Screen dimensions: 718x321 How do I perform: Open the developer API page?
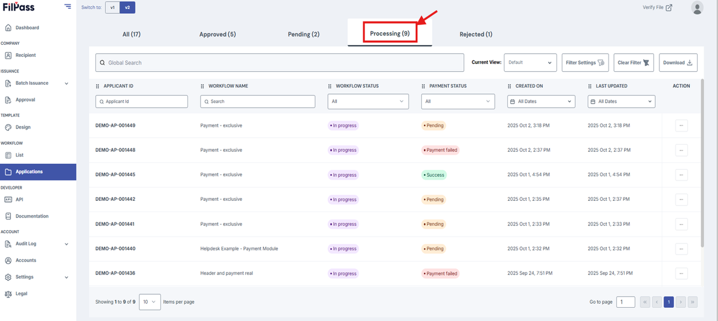click(19, 200)
